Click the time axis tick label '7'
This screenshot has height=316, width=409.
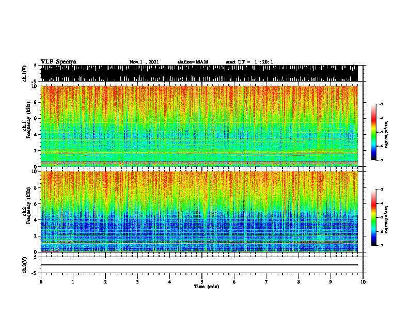point(266,282)
